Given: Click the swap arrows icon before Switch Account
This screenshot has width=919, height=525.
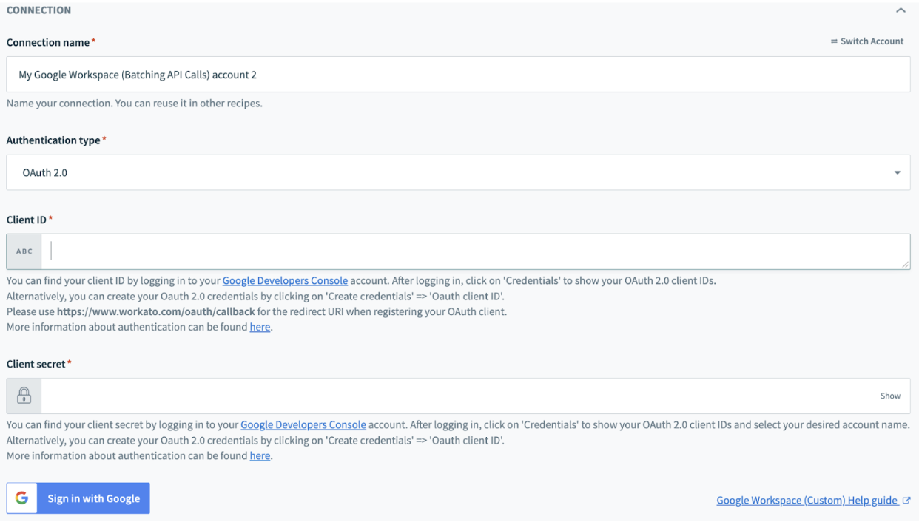Looking at the screenshot, I should click(835, 41).
